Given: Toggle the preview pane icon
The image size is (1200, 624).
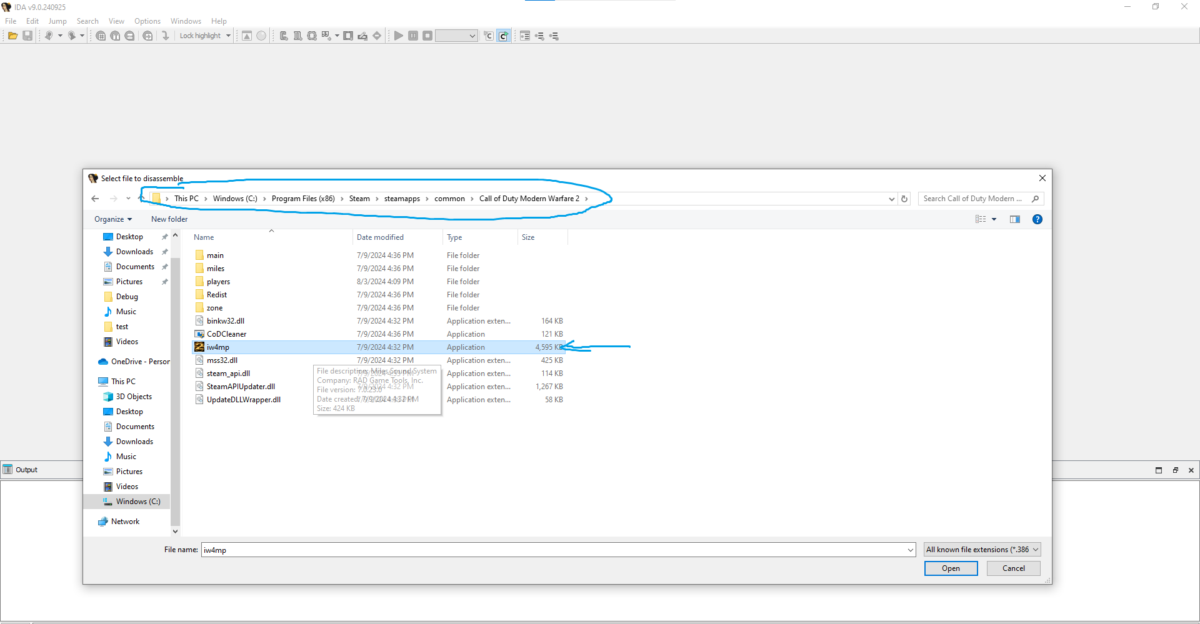Looking at the screenshot, I should tap(1015, 219).
